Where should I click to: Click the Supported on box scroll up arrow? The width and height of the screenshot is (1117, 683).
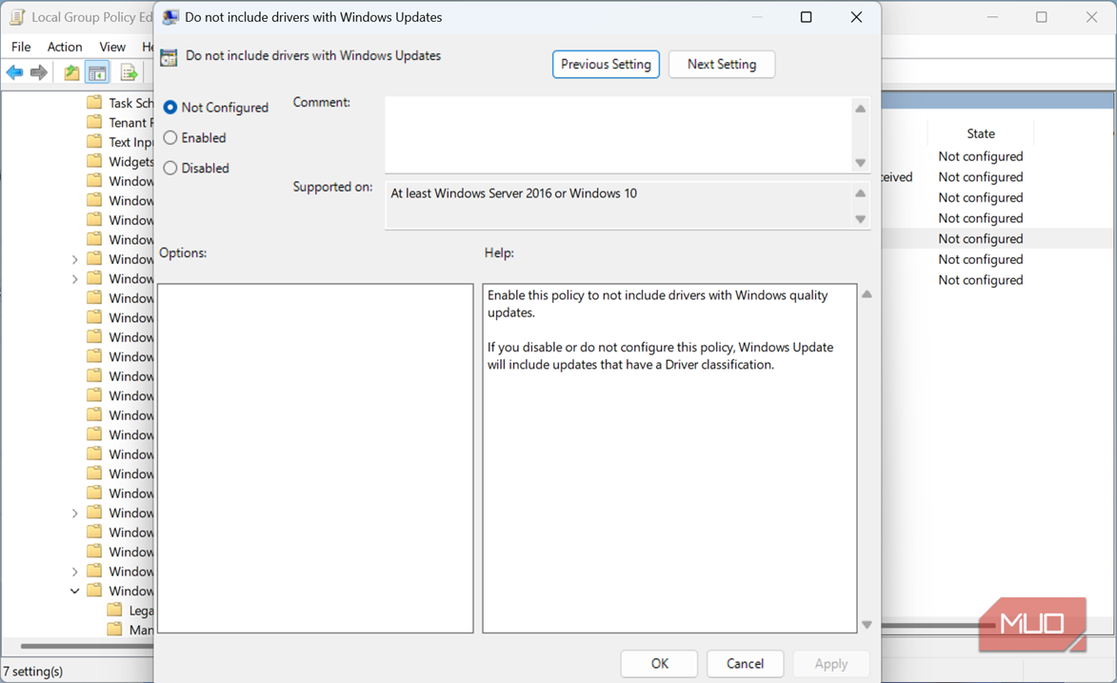[x=861, y=193]
